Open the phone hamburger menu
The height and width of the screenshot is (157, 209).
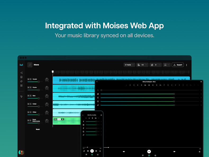pos(101,115)
